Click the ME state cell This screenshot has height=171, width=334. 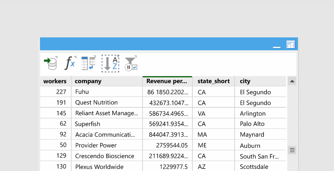pos(213,145)
